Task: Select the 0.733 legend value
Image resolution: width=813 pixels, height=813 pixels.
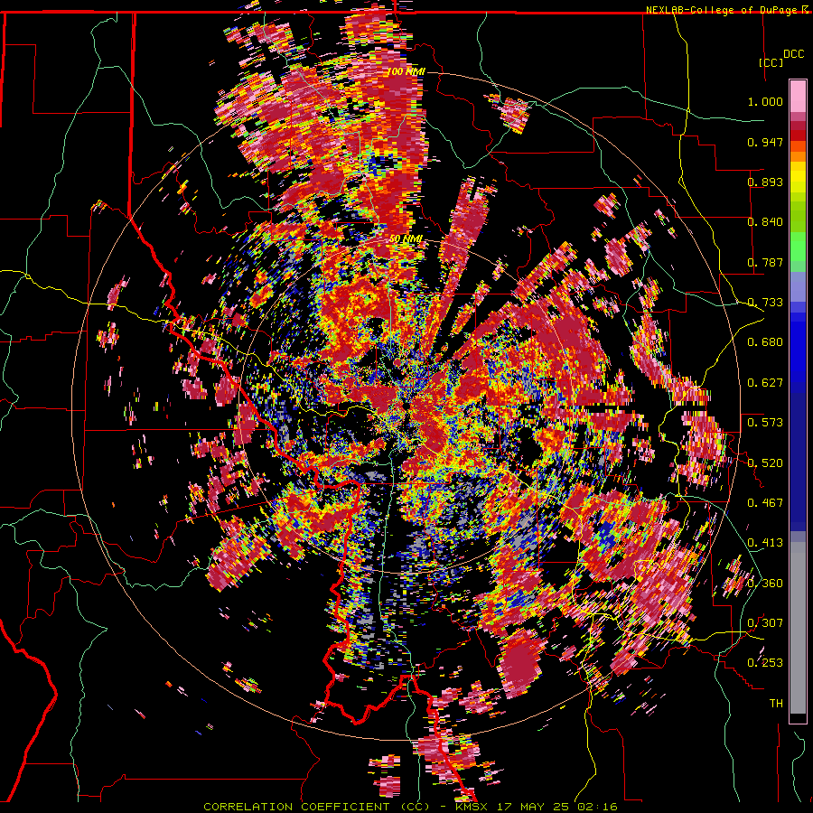Action: pyautogui.click(x=765, y=303)
